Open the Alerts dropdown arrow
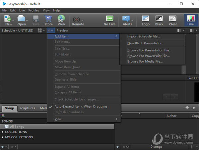The image size is (199, 150). (132, 20)
